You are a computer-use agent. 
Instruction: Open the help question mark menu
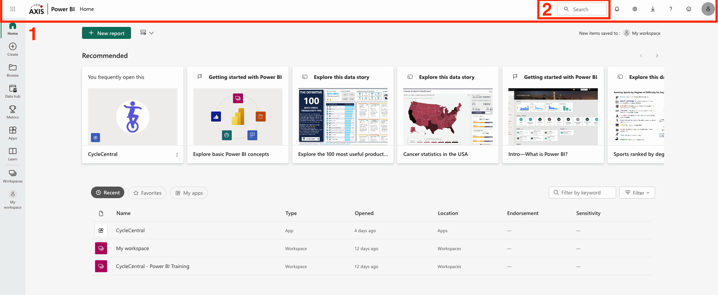[x=671, y=9]
